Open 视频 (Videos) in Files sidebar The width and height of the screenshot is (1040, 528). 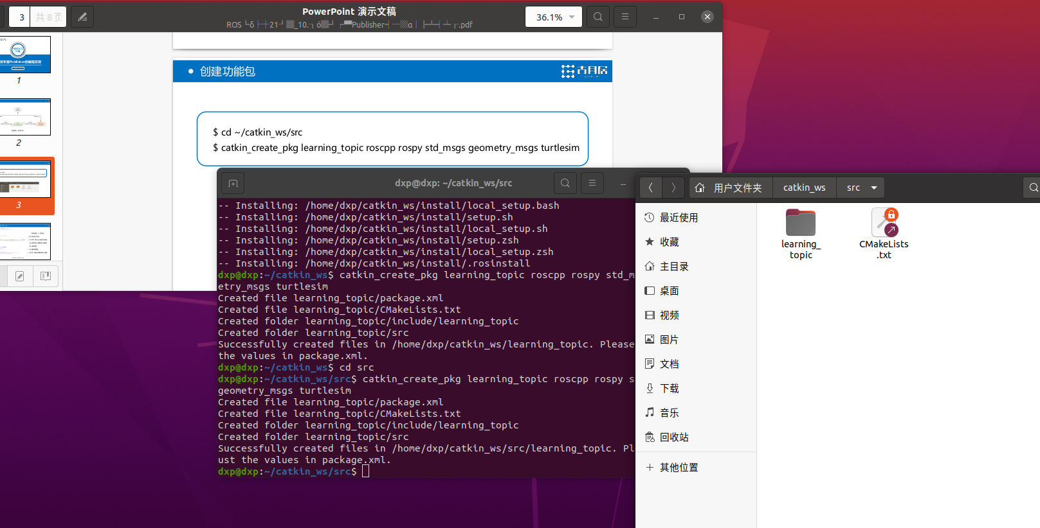696,315
